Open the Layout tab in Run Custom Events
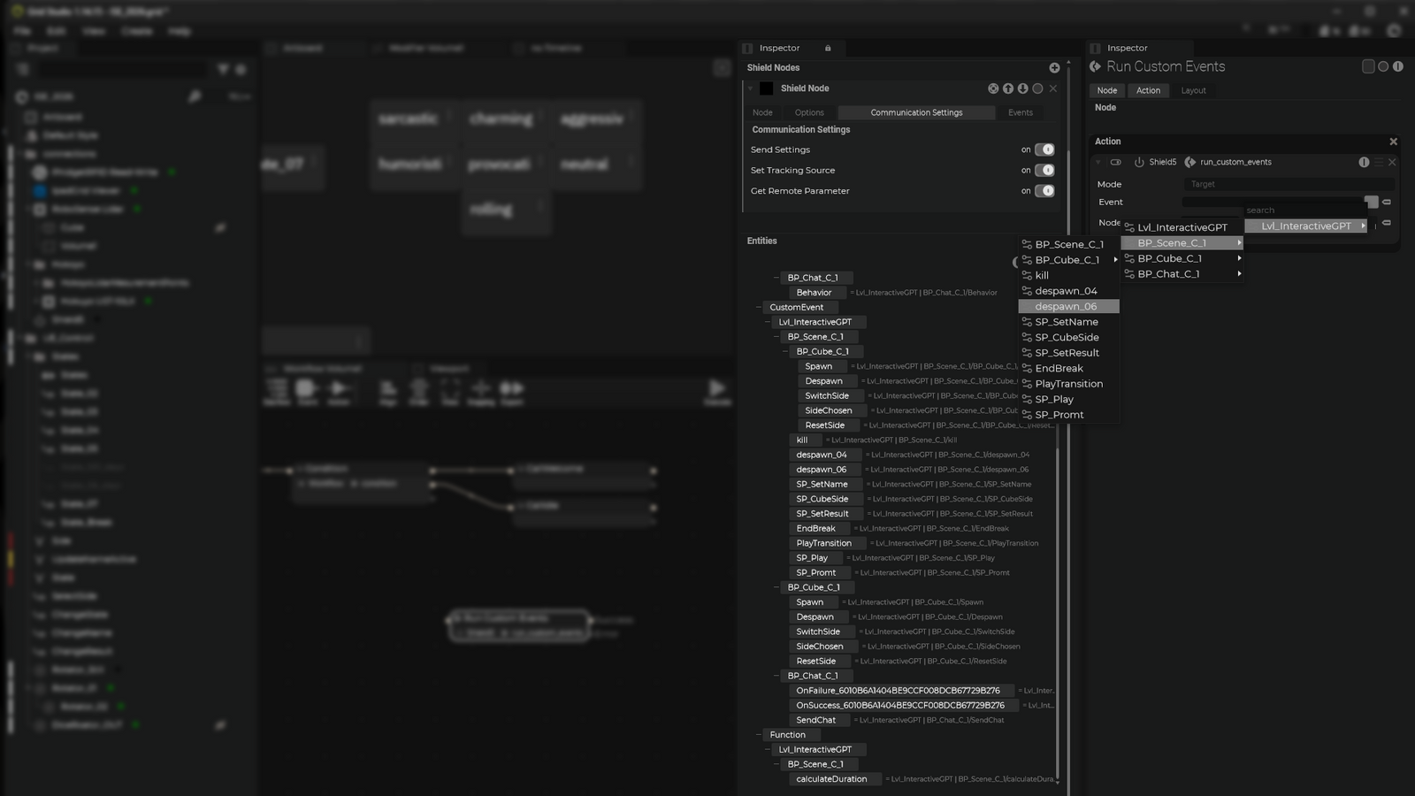Image resolution: width=1415 pixels, height=796 pixels. coord(1193,91)
